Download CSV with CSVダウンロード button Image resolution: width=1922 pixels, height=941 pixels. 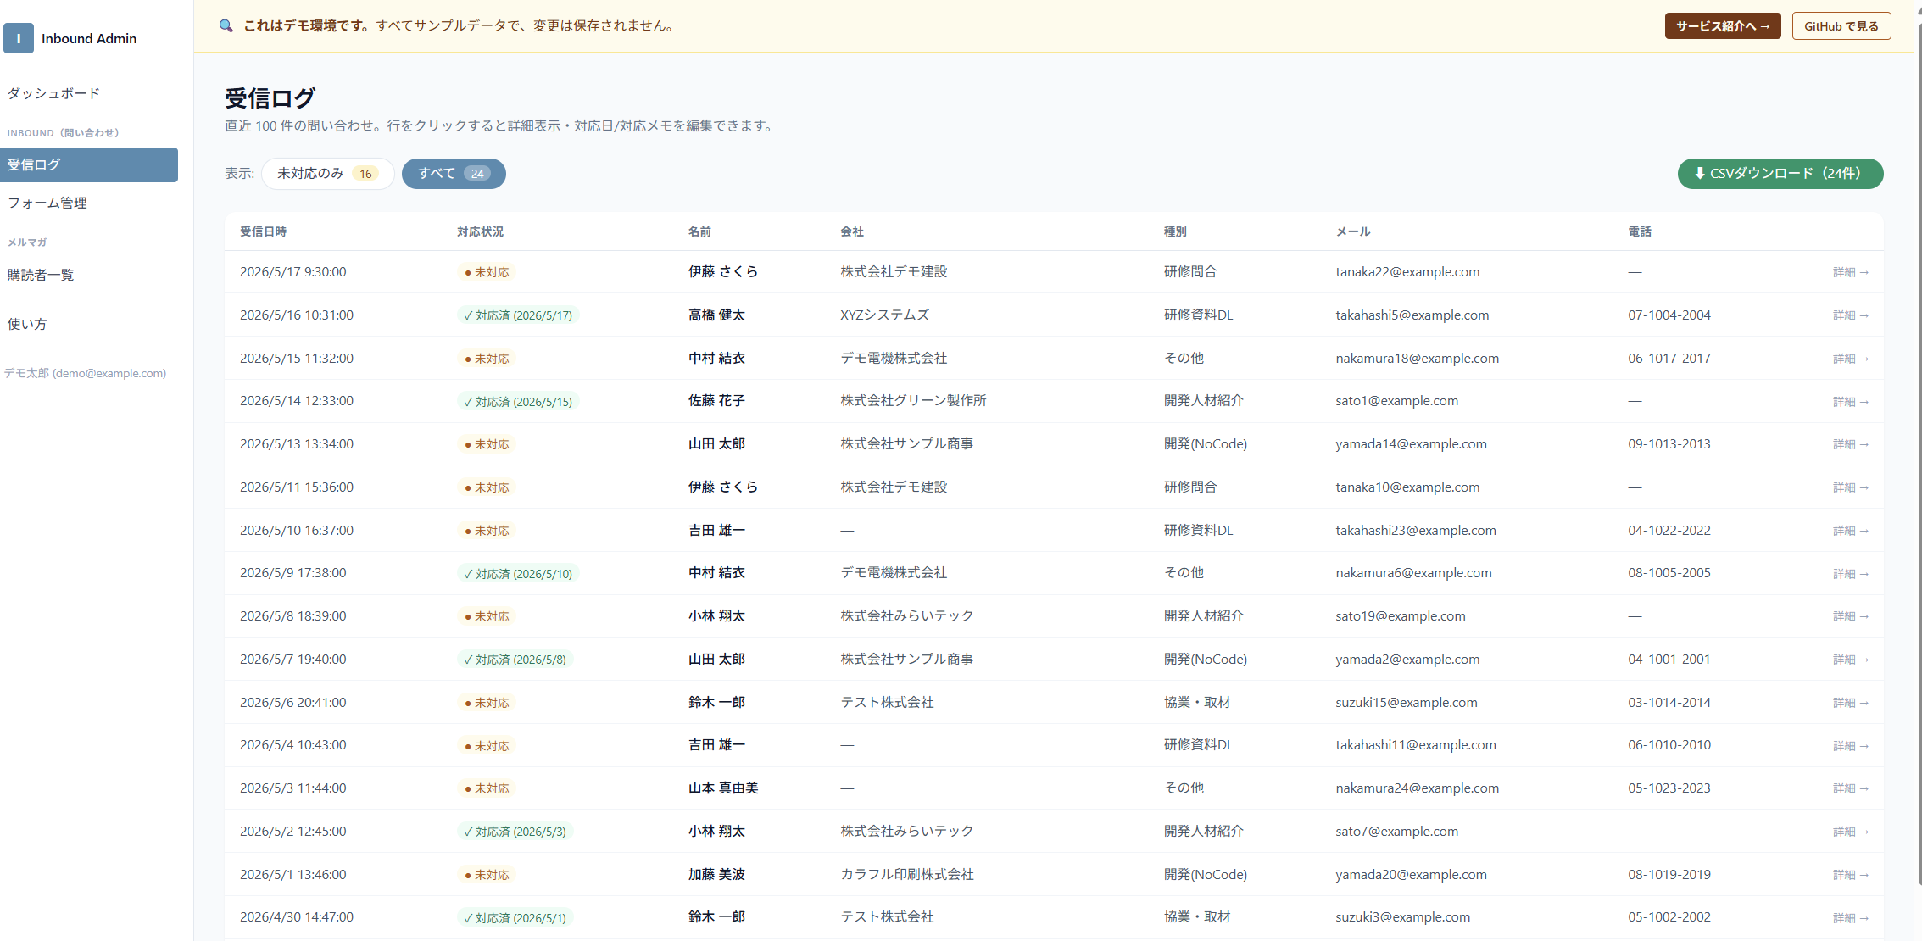[x=1780, y=174]
